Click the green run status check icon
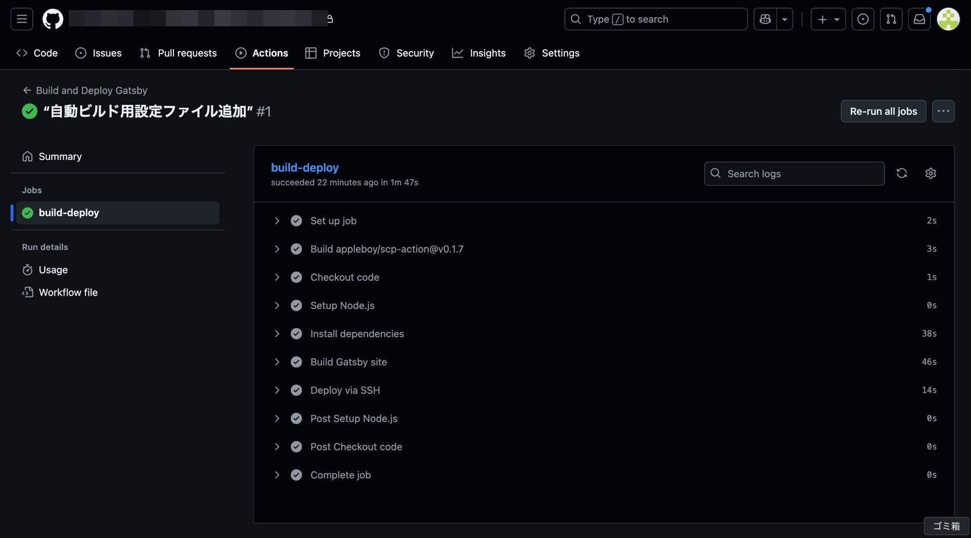This screenshot has width=971, height=538. tap(29, 111)
